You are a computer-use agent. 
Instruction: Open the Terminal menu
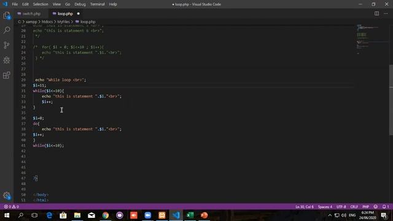98,4
